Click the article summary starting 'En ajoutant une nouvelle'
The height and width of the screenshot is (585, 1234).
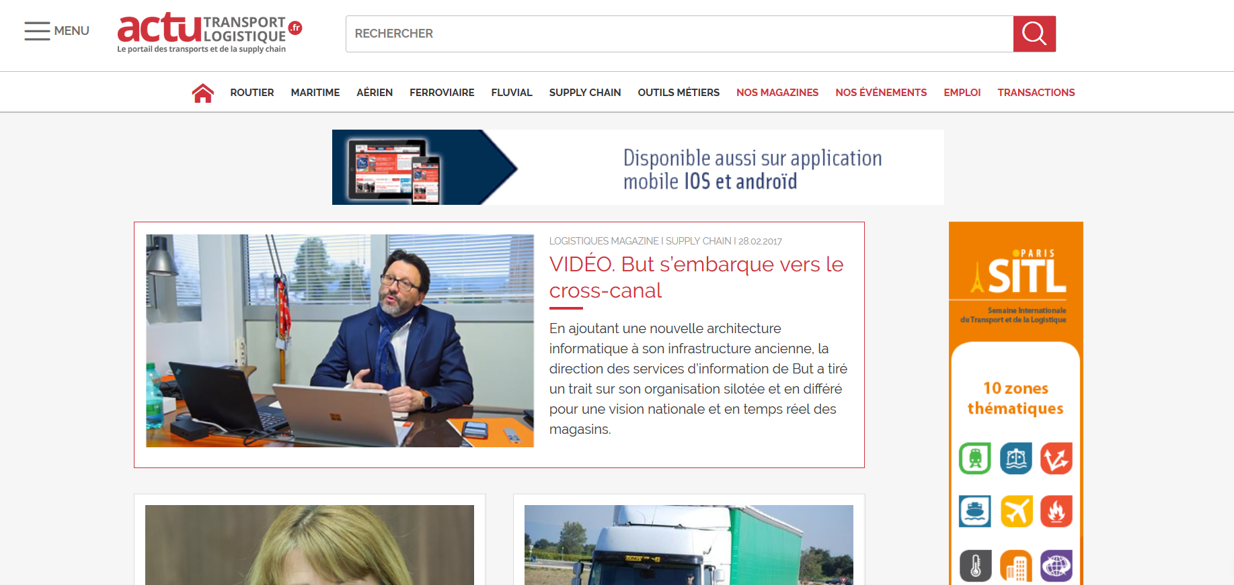[698, 379]
